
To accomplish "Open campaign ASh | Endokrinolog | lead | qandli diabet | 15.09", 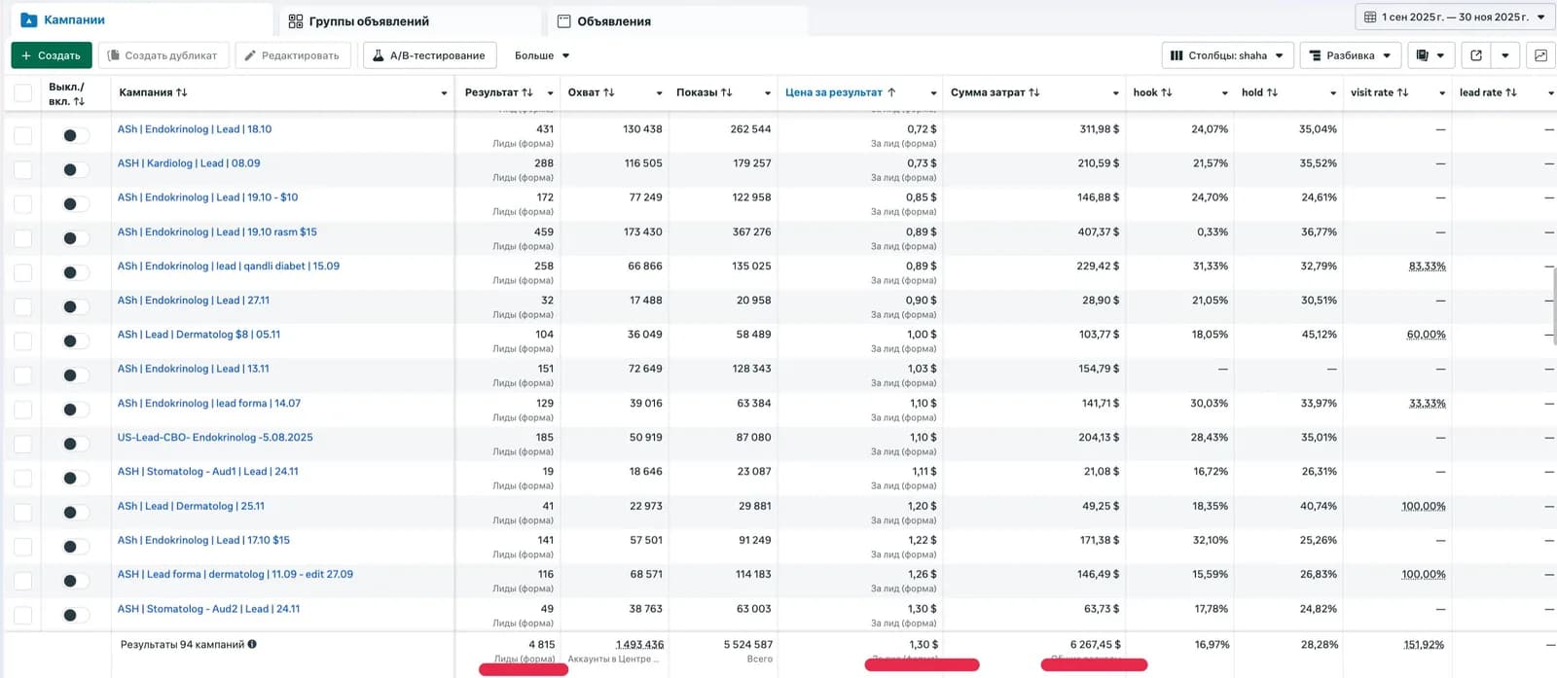I will pyautogui.click(x=229, y=266).
